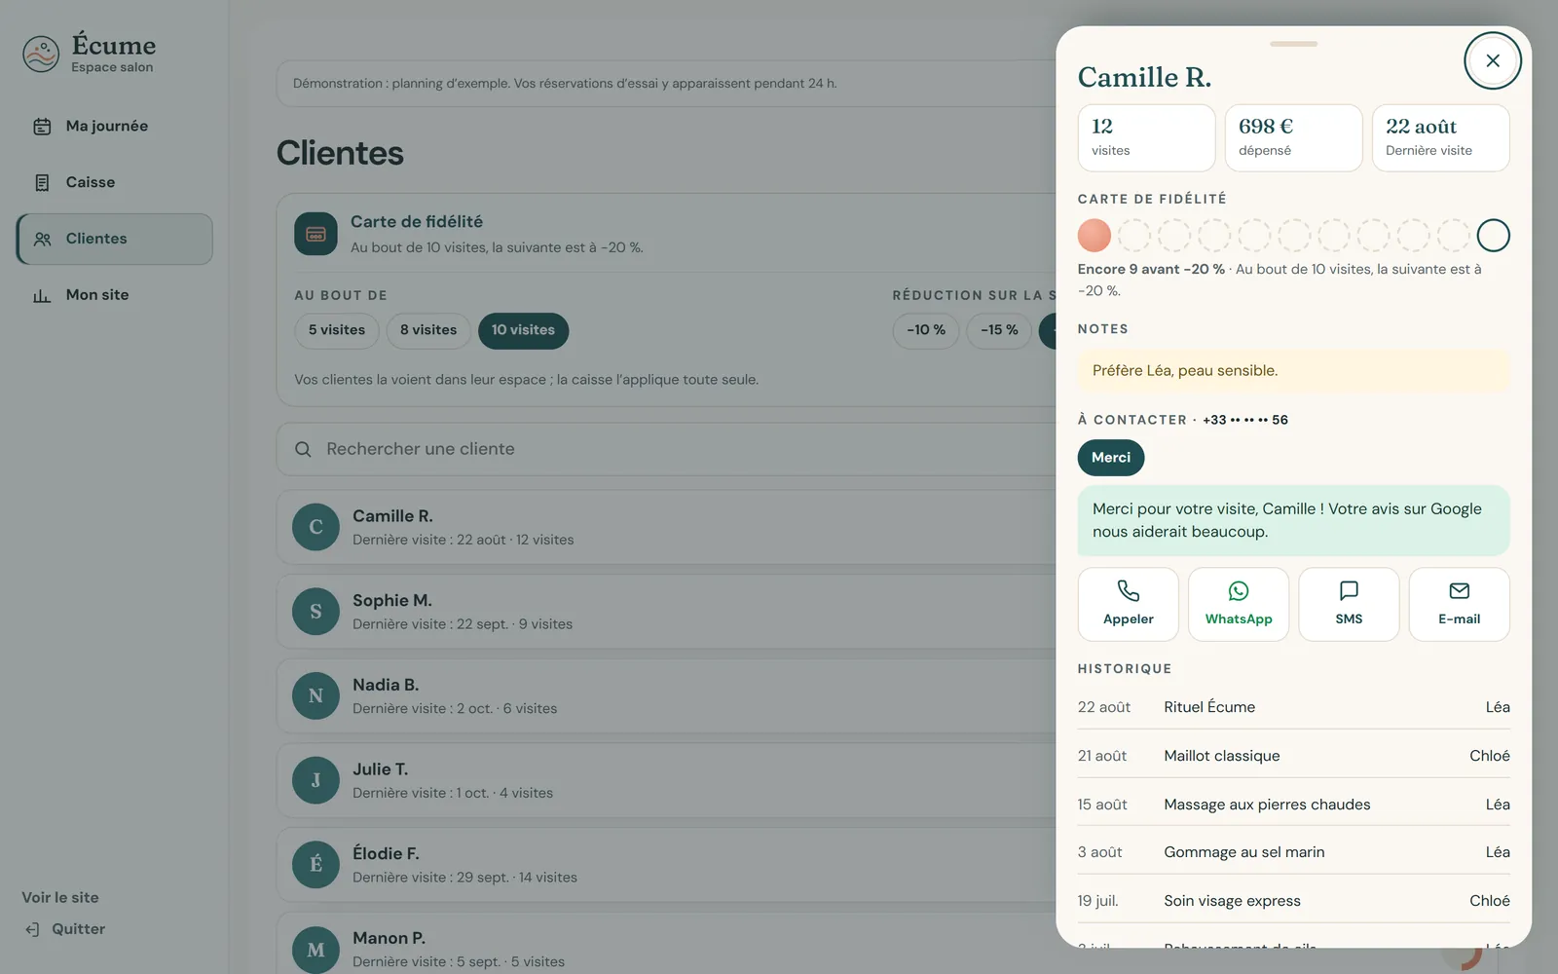Click the 698 € dépensé card
The height and width of the screenshot is (974, 1558).
click(x=1293, y=138)
